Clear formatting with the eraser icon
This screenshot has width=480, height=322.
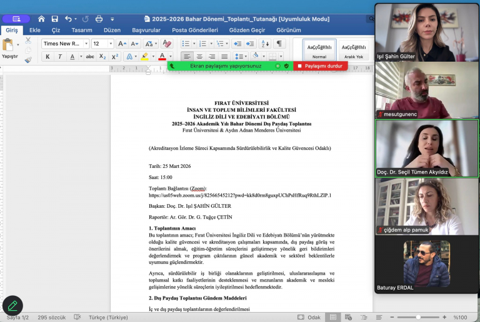tap(167, 44)
